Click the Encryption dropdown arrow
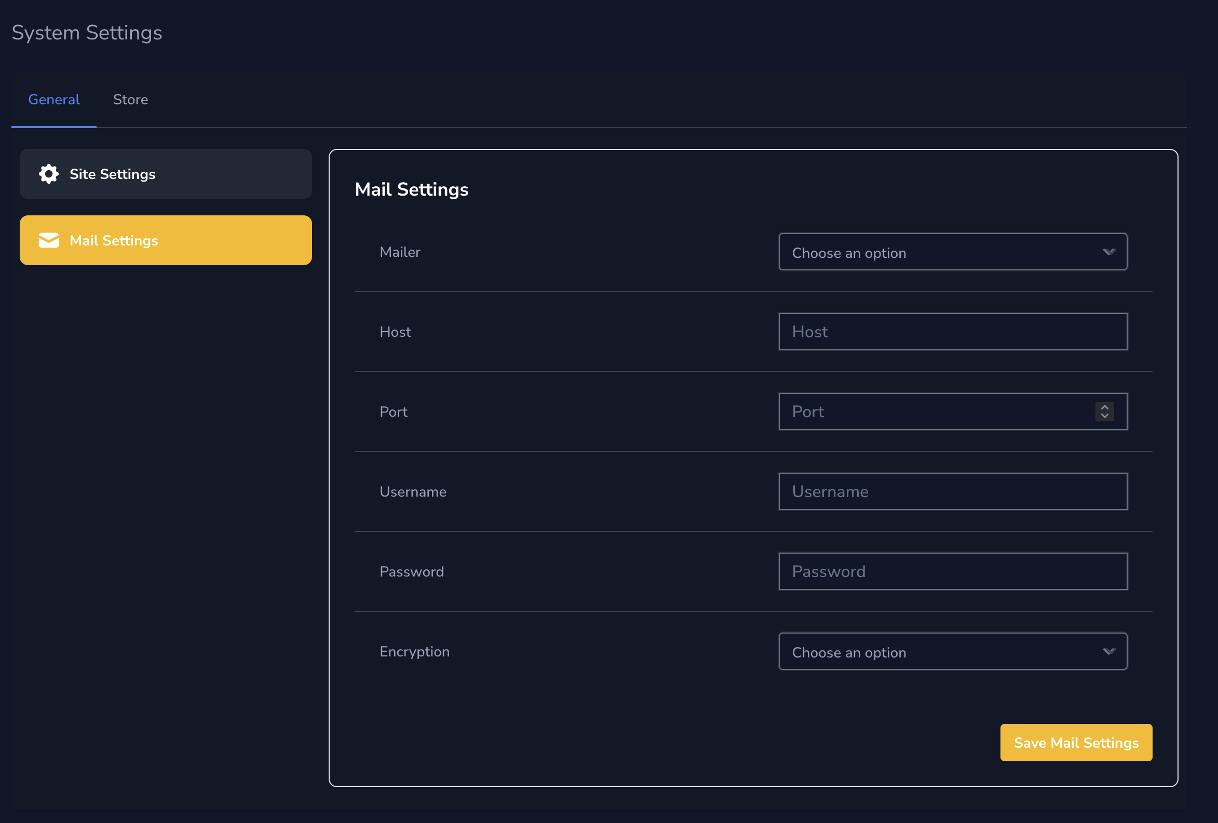1218x823 pixels. click(1109, 651)
